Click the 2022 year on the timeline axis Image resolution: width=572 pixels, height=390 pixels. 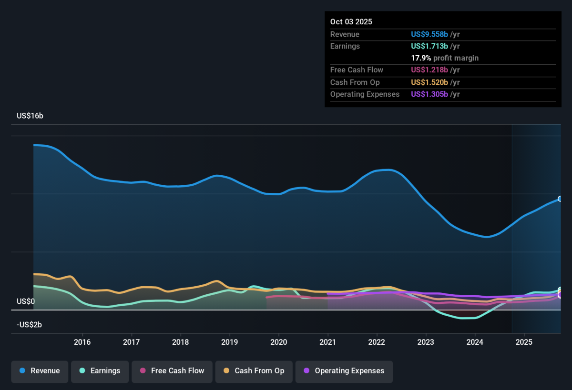coord(377,342)
